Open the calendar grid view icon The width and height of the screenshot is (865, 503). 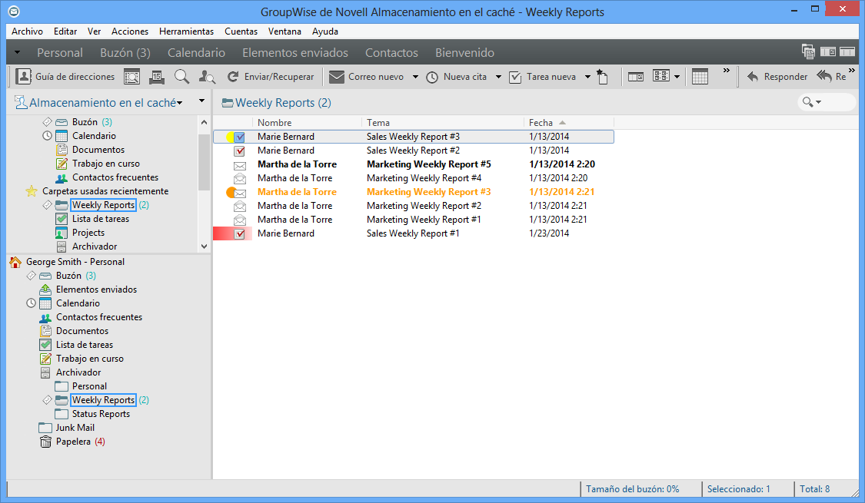point(700,77)
